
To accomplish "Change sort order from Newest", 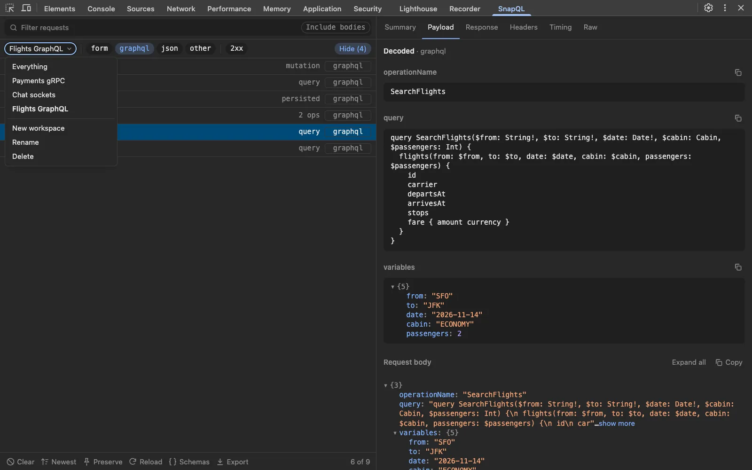I will point(59,462).
